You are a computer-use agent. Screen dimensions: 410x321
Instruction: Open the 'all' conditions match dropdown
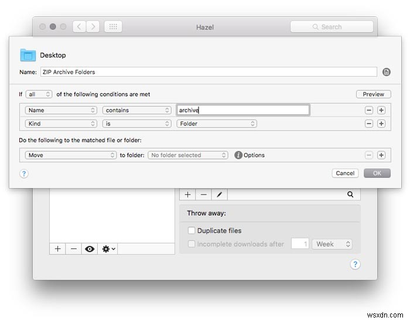39,94
